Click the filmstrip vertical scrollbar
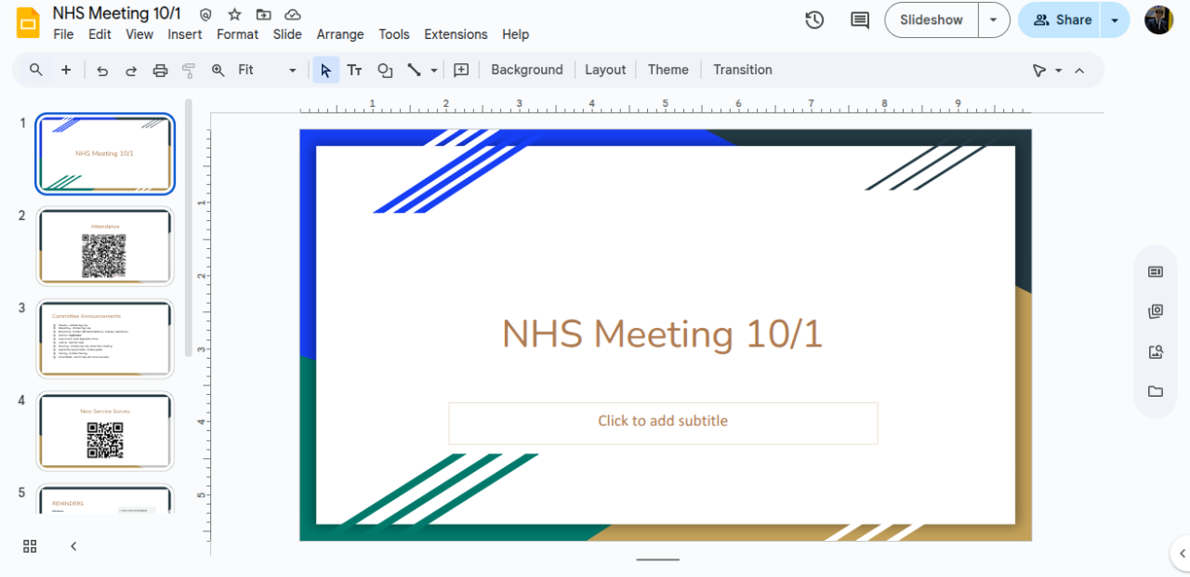The height and width of the screenshot is (577, 1190). (189, 228)
